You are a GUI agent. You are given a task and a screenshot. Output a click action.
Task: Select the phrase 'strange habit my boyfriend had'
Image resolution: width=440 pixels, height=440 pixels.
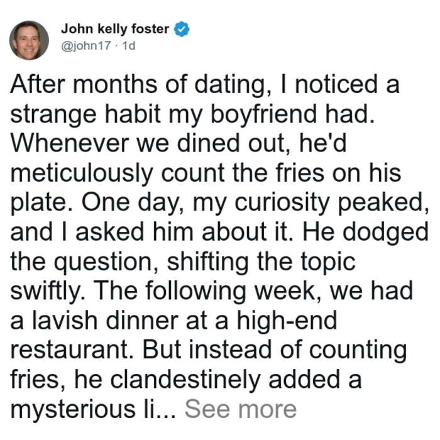tap(190, 114)
